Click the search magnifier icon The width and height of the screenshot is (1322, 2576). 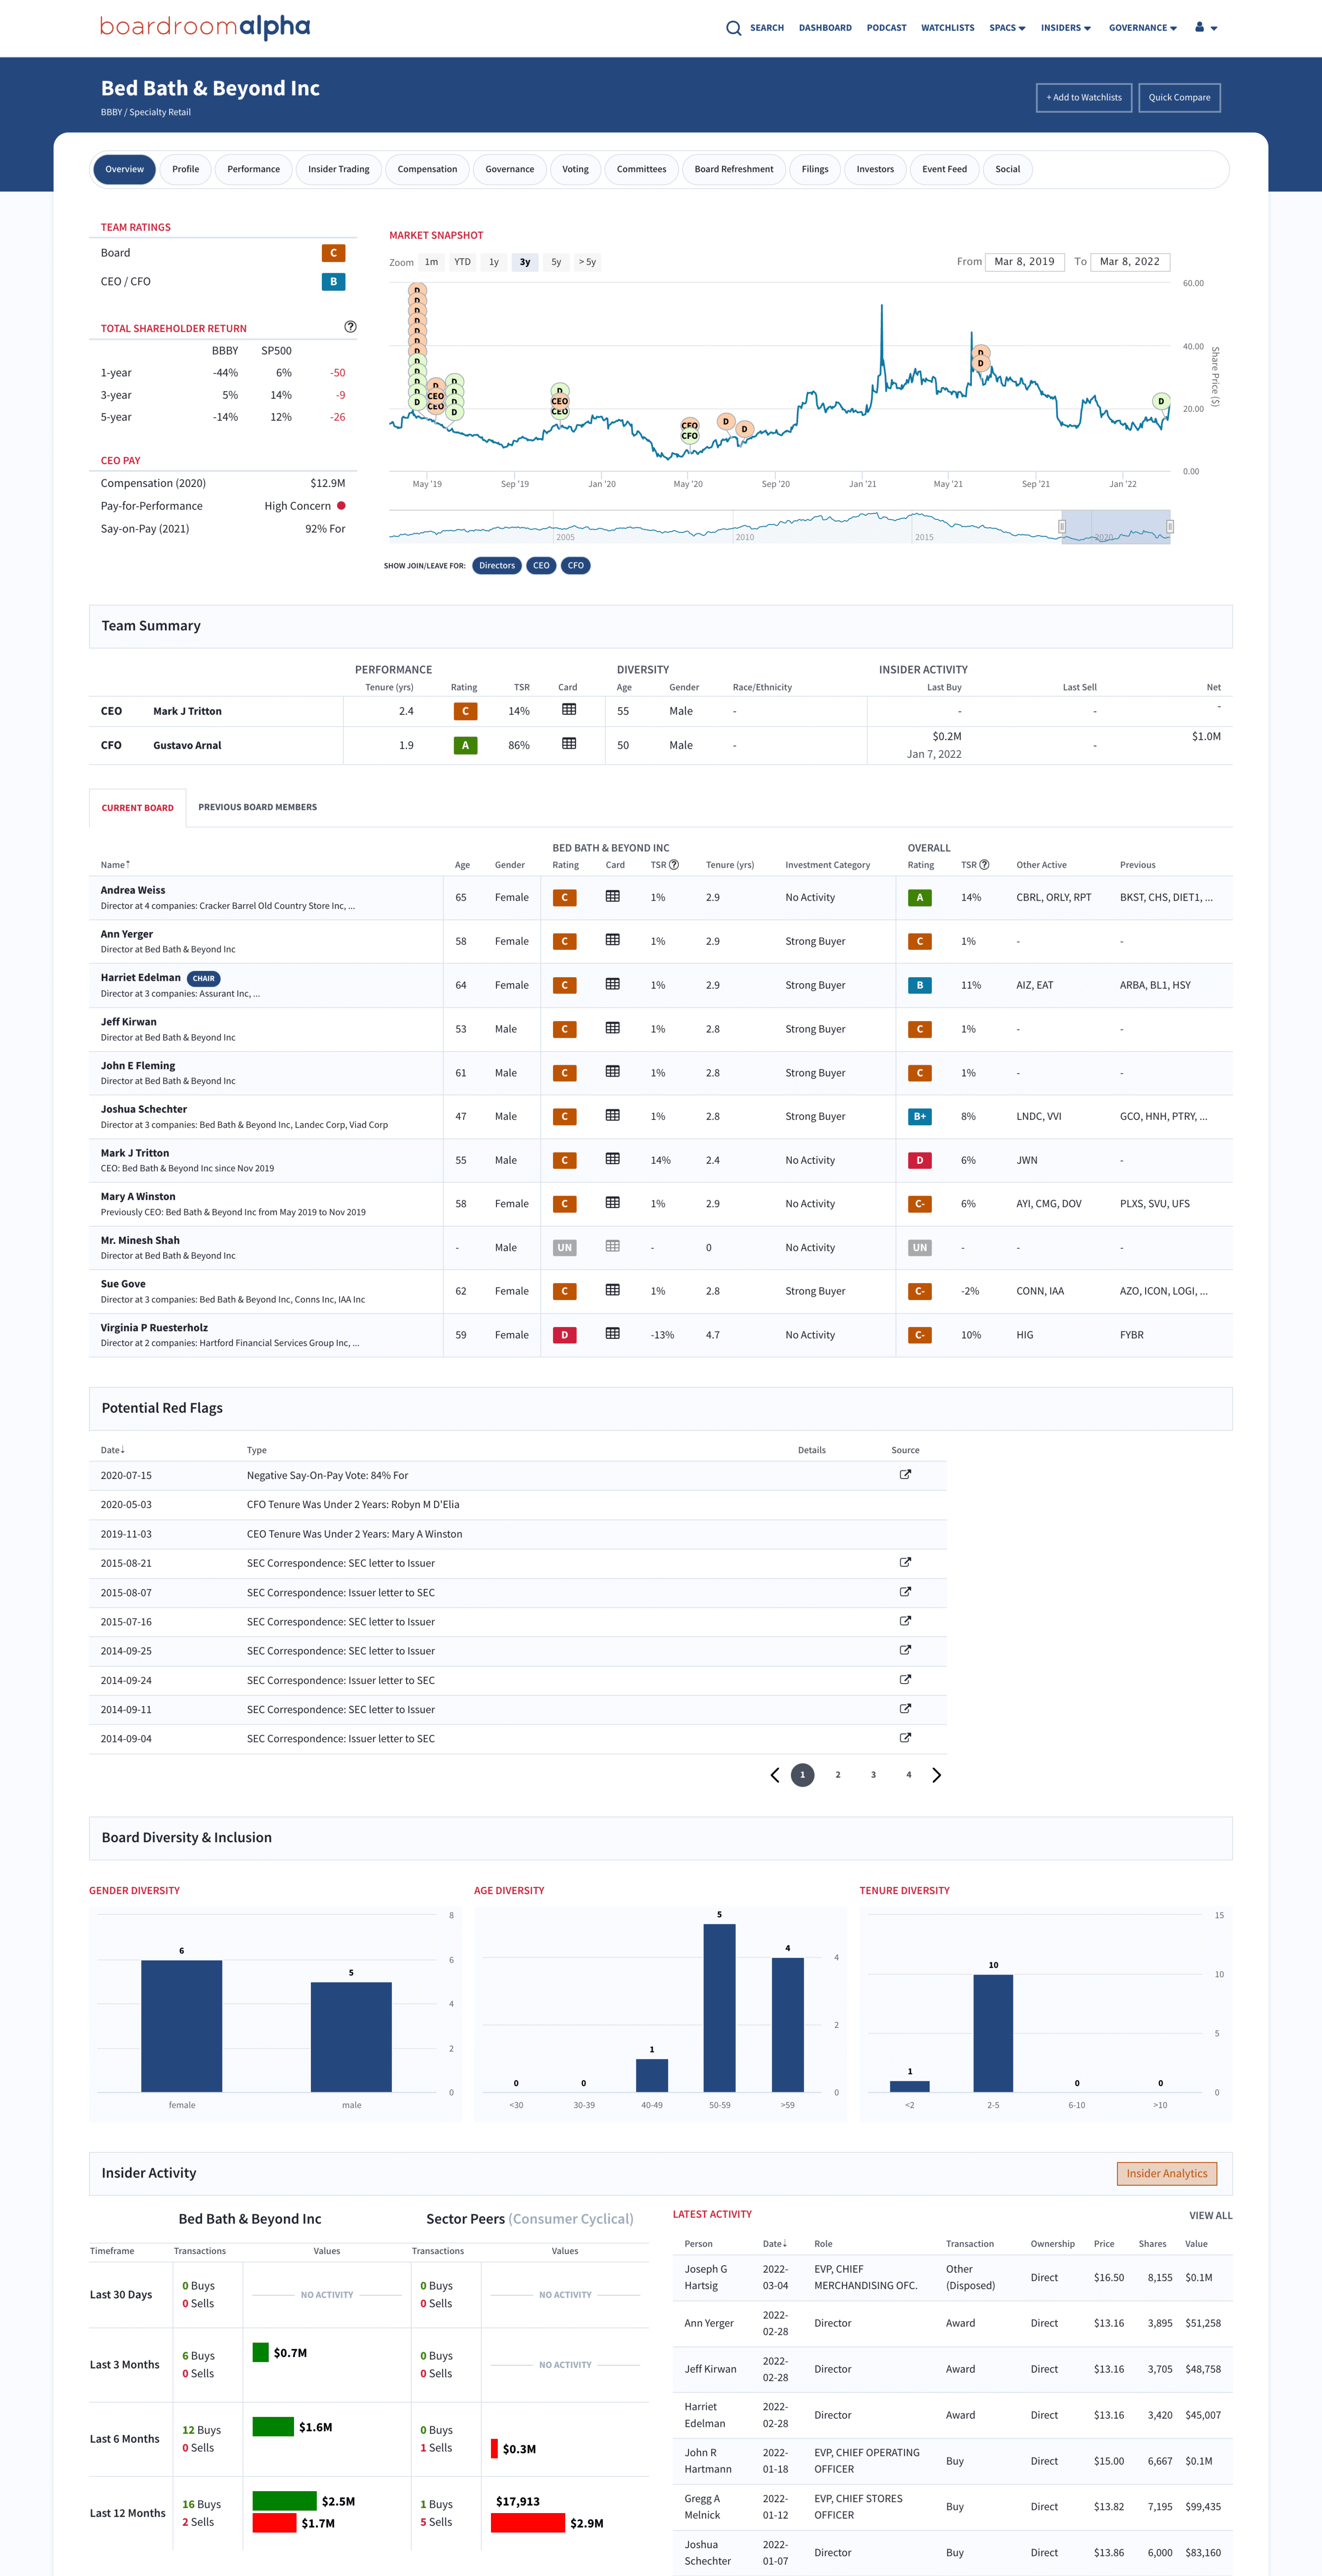click(x=733, y=28)
